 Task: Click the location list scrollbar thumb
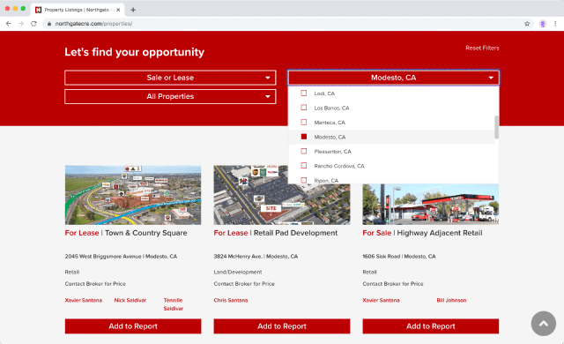click(x=496, y=127)
